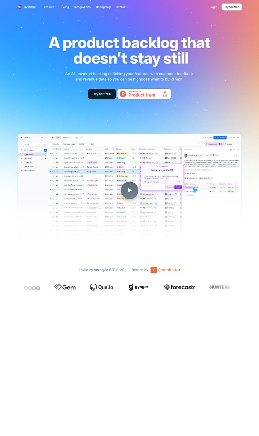Open Feedback in the demo app sidebar
259x436 pixels.
click(x=33, y=158)
